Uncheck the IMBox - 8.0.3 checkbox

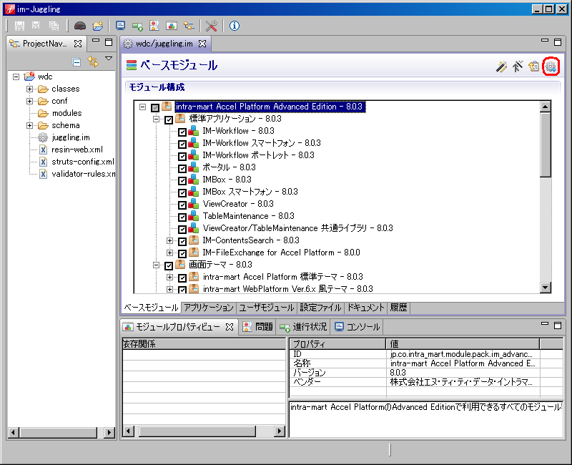pyautogui.click(x=182, y=181)
